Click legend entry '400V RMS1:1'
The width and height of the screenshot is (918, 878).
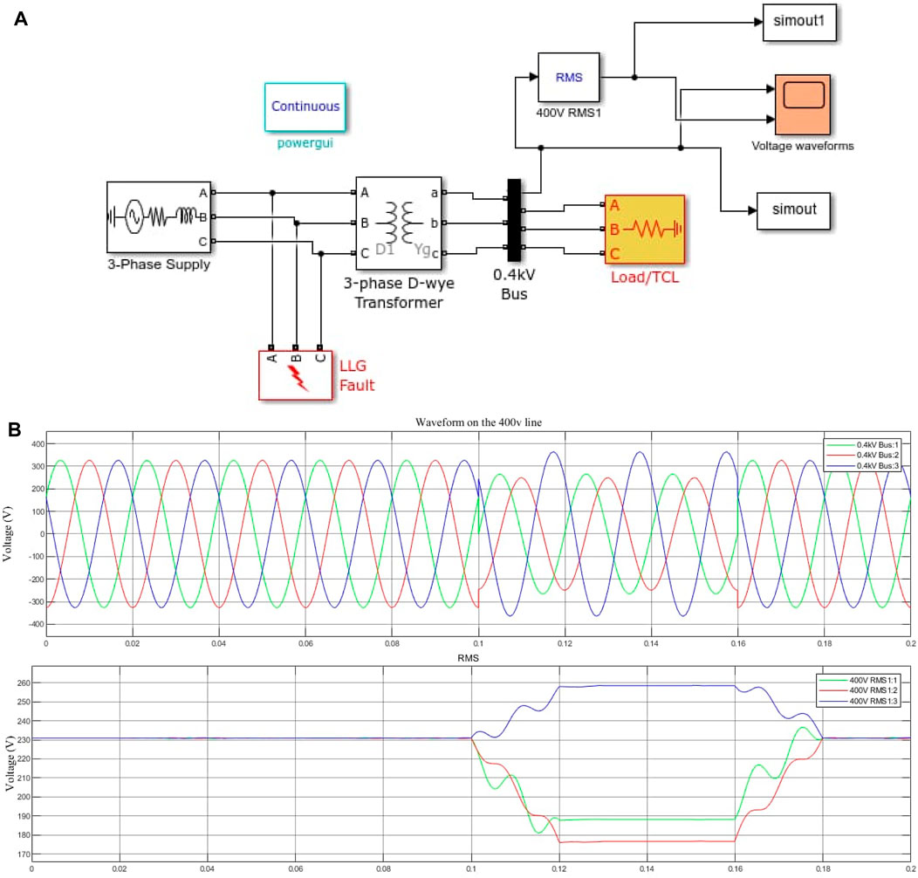tap(858, 681)
